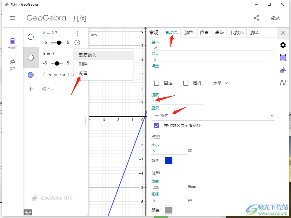Click the algebra panel resize handle
The height and width of the screenshot is (218, 291).
coord(85,121)
